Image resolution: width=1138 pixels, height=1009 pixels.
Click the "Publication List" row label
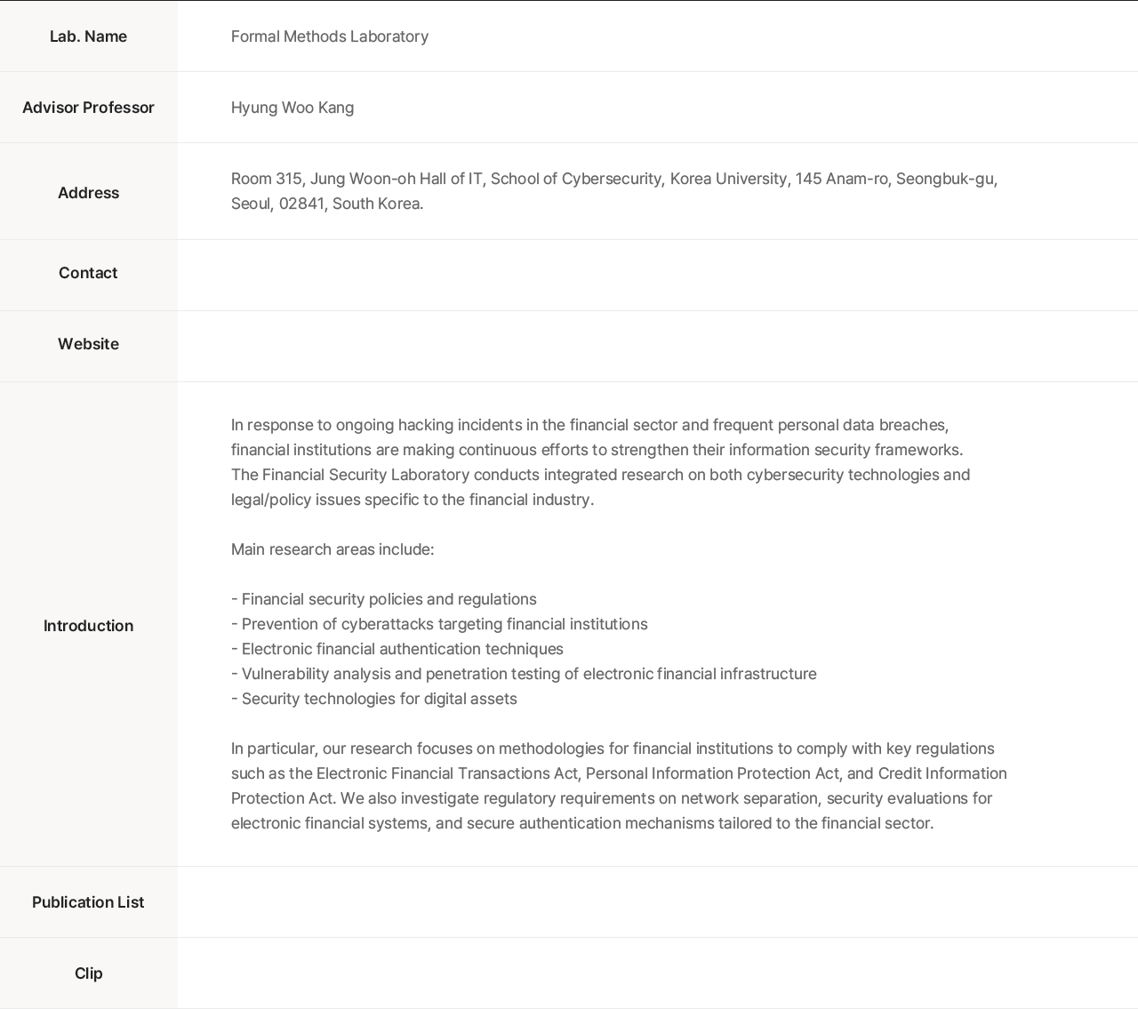click(x=88, y=902)
